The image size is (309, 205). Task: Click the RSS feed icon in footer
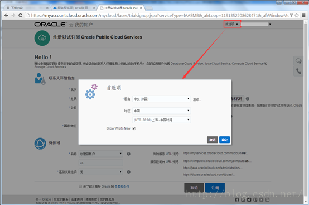click(x=267, y=199)
